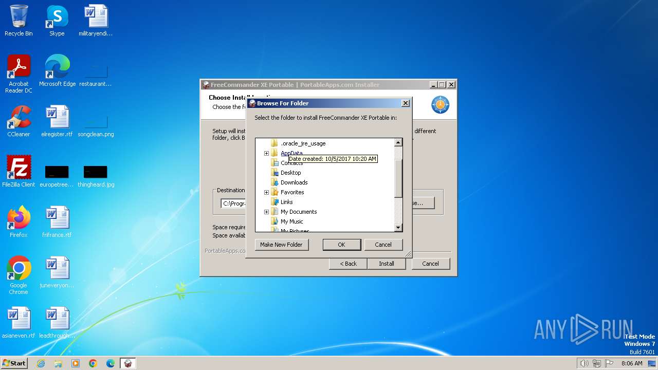Open the Action Center flag icon

[610, 363]
